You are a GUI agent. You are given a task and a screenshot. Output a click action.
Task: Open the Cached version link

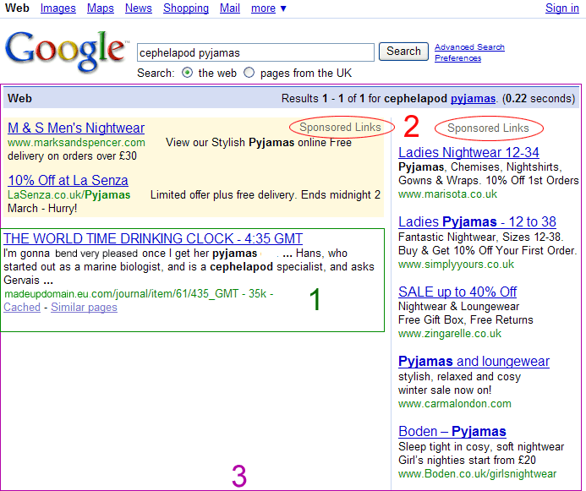coord(22,307)
